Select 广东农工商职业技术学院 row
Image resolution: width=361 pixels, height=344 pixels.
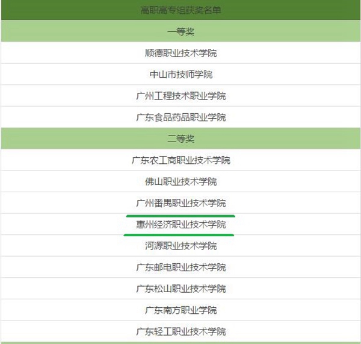coord(180,160)
